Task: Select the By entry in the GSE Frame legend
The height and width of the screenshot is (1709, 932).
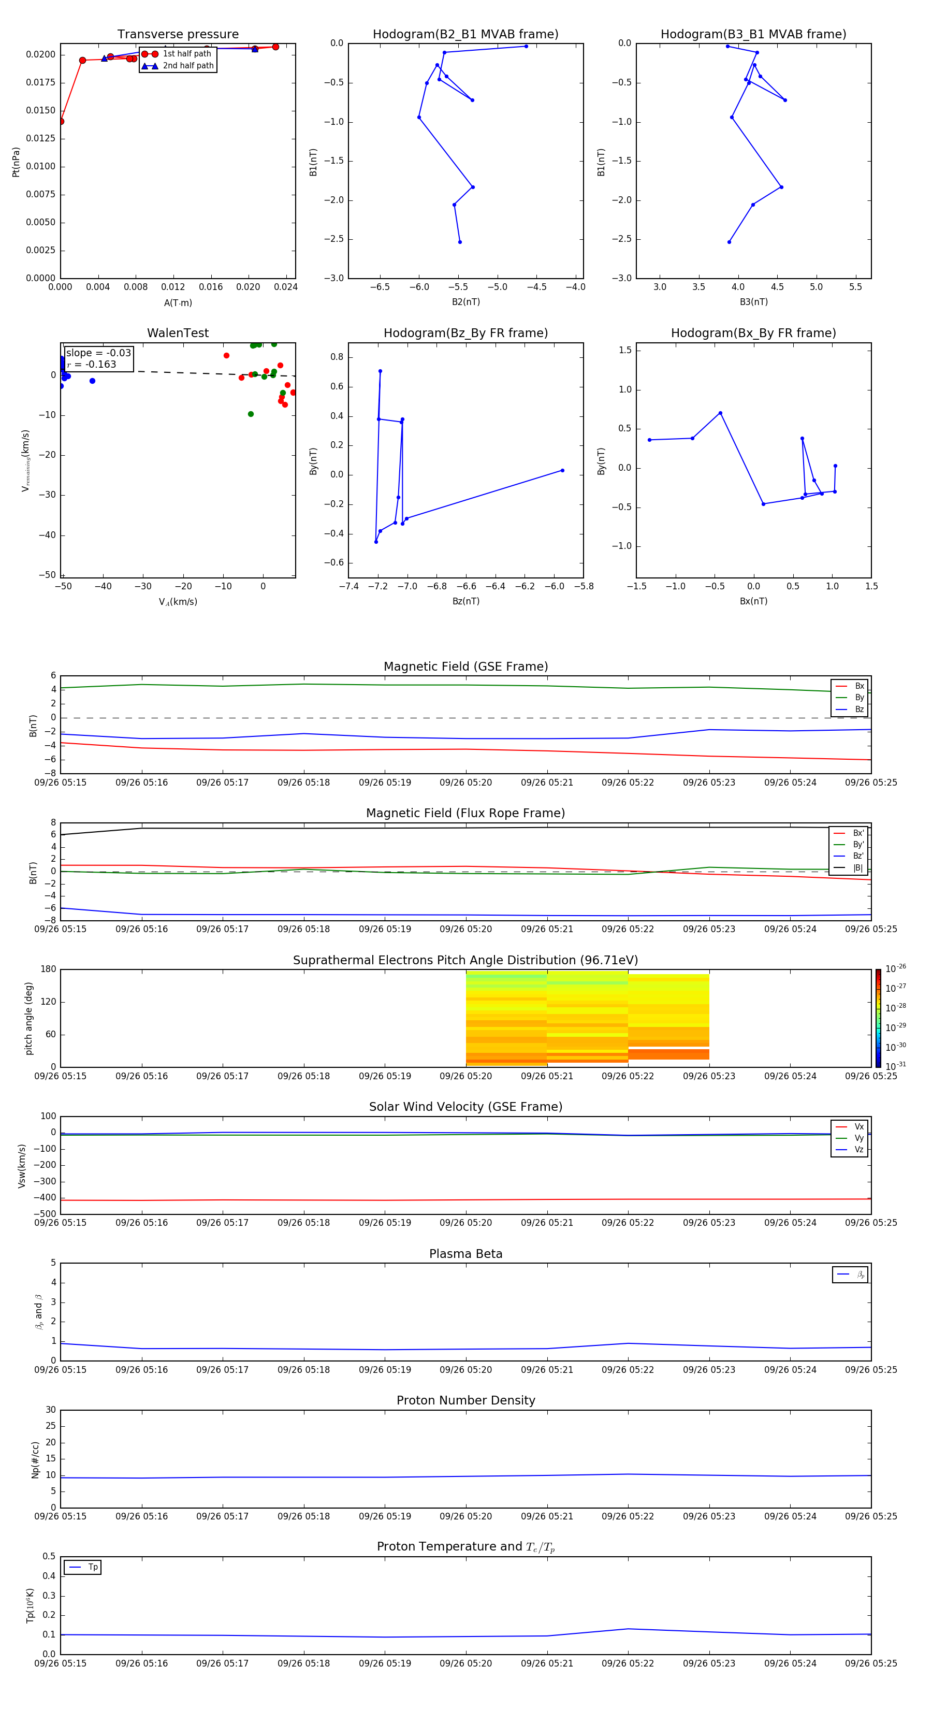Action: [850, 697]
